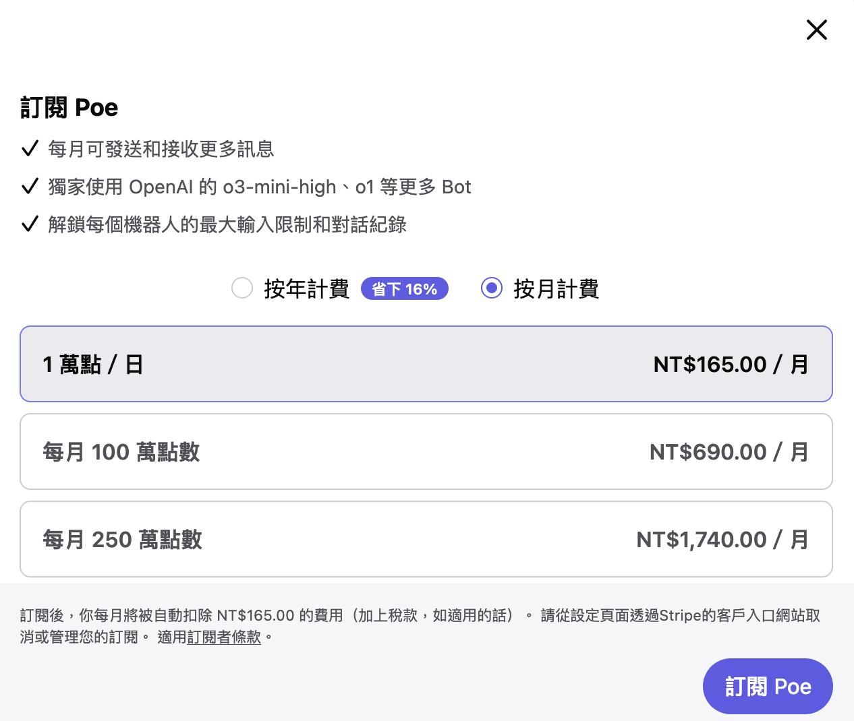854x721 pixels.
Task: Click the 省下 16% savings badge
Action: click(405, 289)
